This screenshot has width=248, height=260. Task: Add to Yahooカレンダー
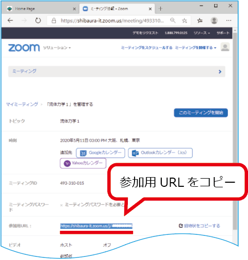pyautogui.click(x=83, y=163)
